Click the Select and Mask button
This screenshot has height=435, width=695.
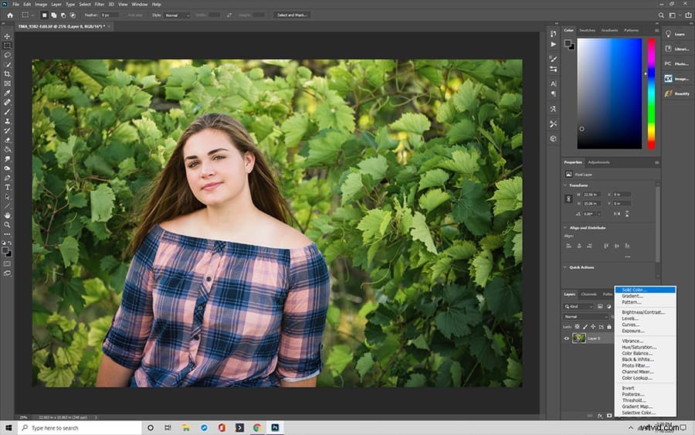coord(292,15)
